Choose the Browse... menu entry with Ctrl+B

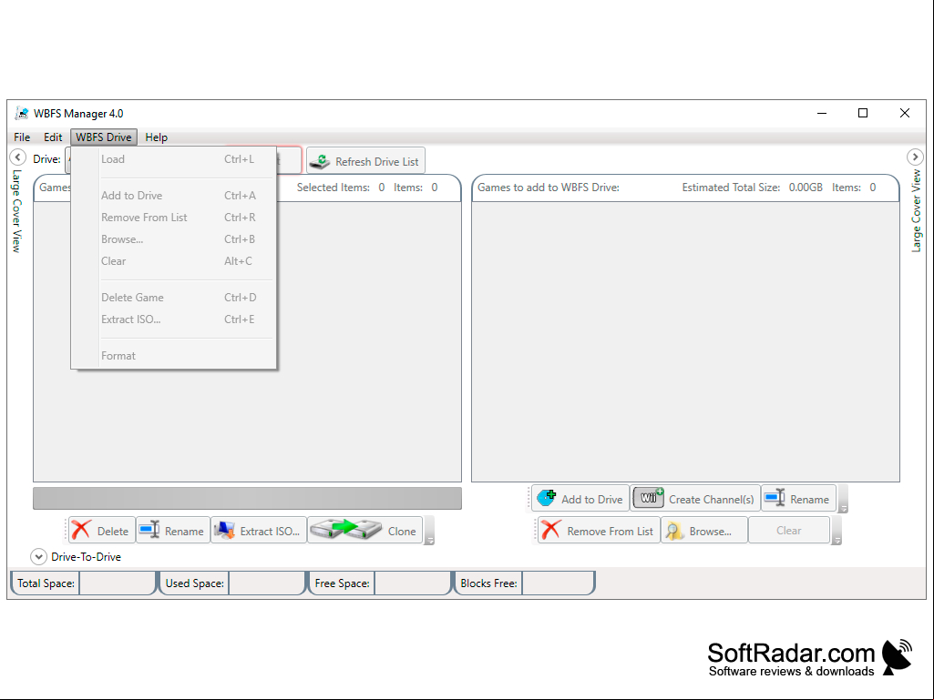[173, 239]
